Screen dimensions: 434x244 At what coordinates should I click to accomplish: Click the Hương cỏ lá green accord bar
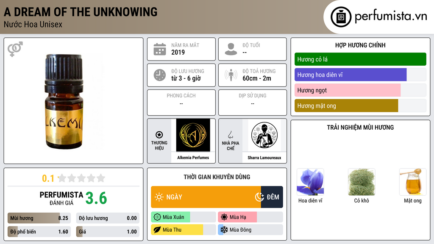(360, 59)
